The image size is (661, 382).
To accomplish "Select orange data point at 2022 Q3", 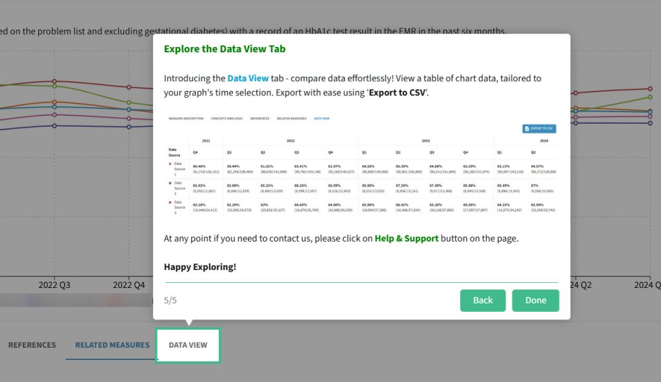I will click(55, 102).
